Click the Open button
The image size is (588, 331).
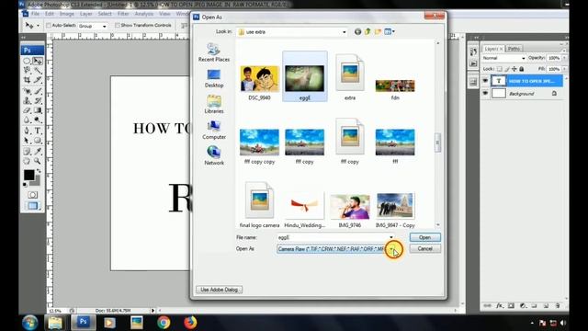(424, 237)
